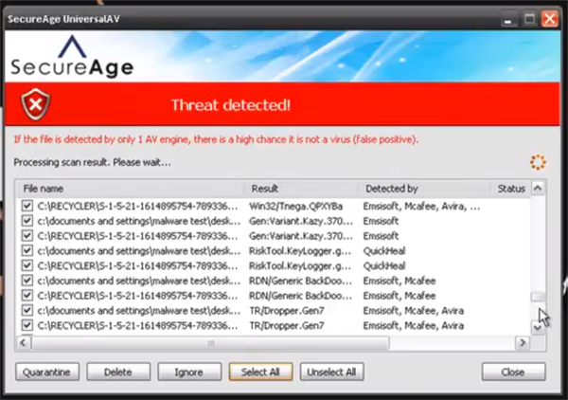This screenshot has height=400, width=568.
Task: Toggle checkbox of RECYCLER row with Gen:Variant.Kazy
Action: point(27,236)
